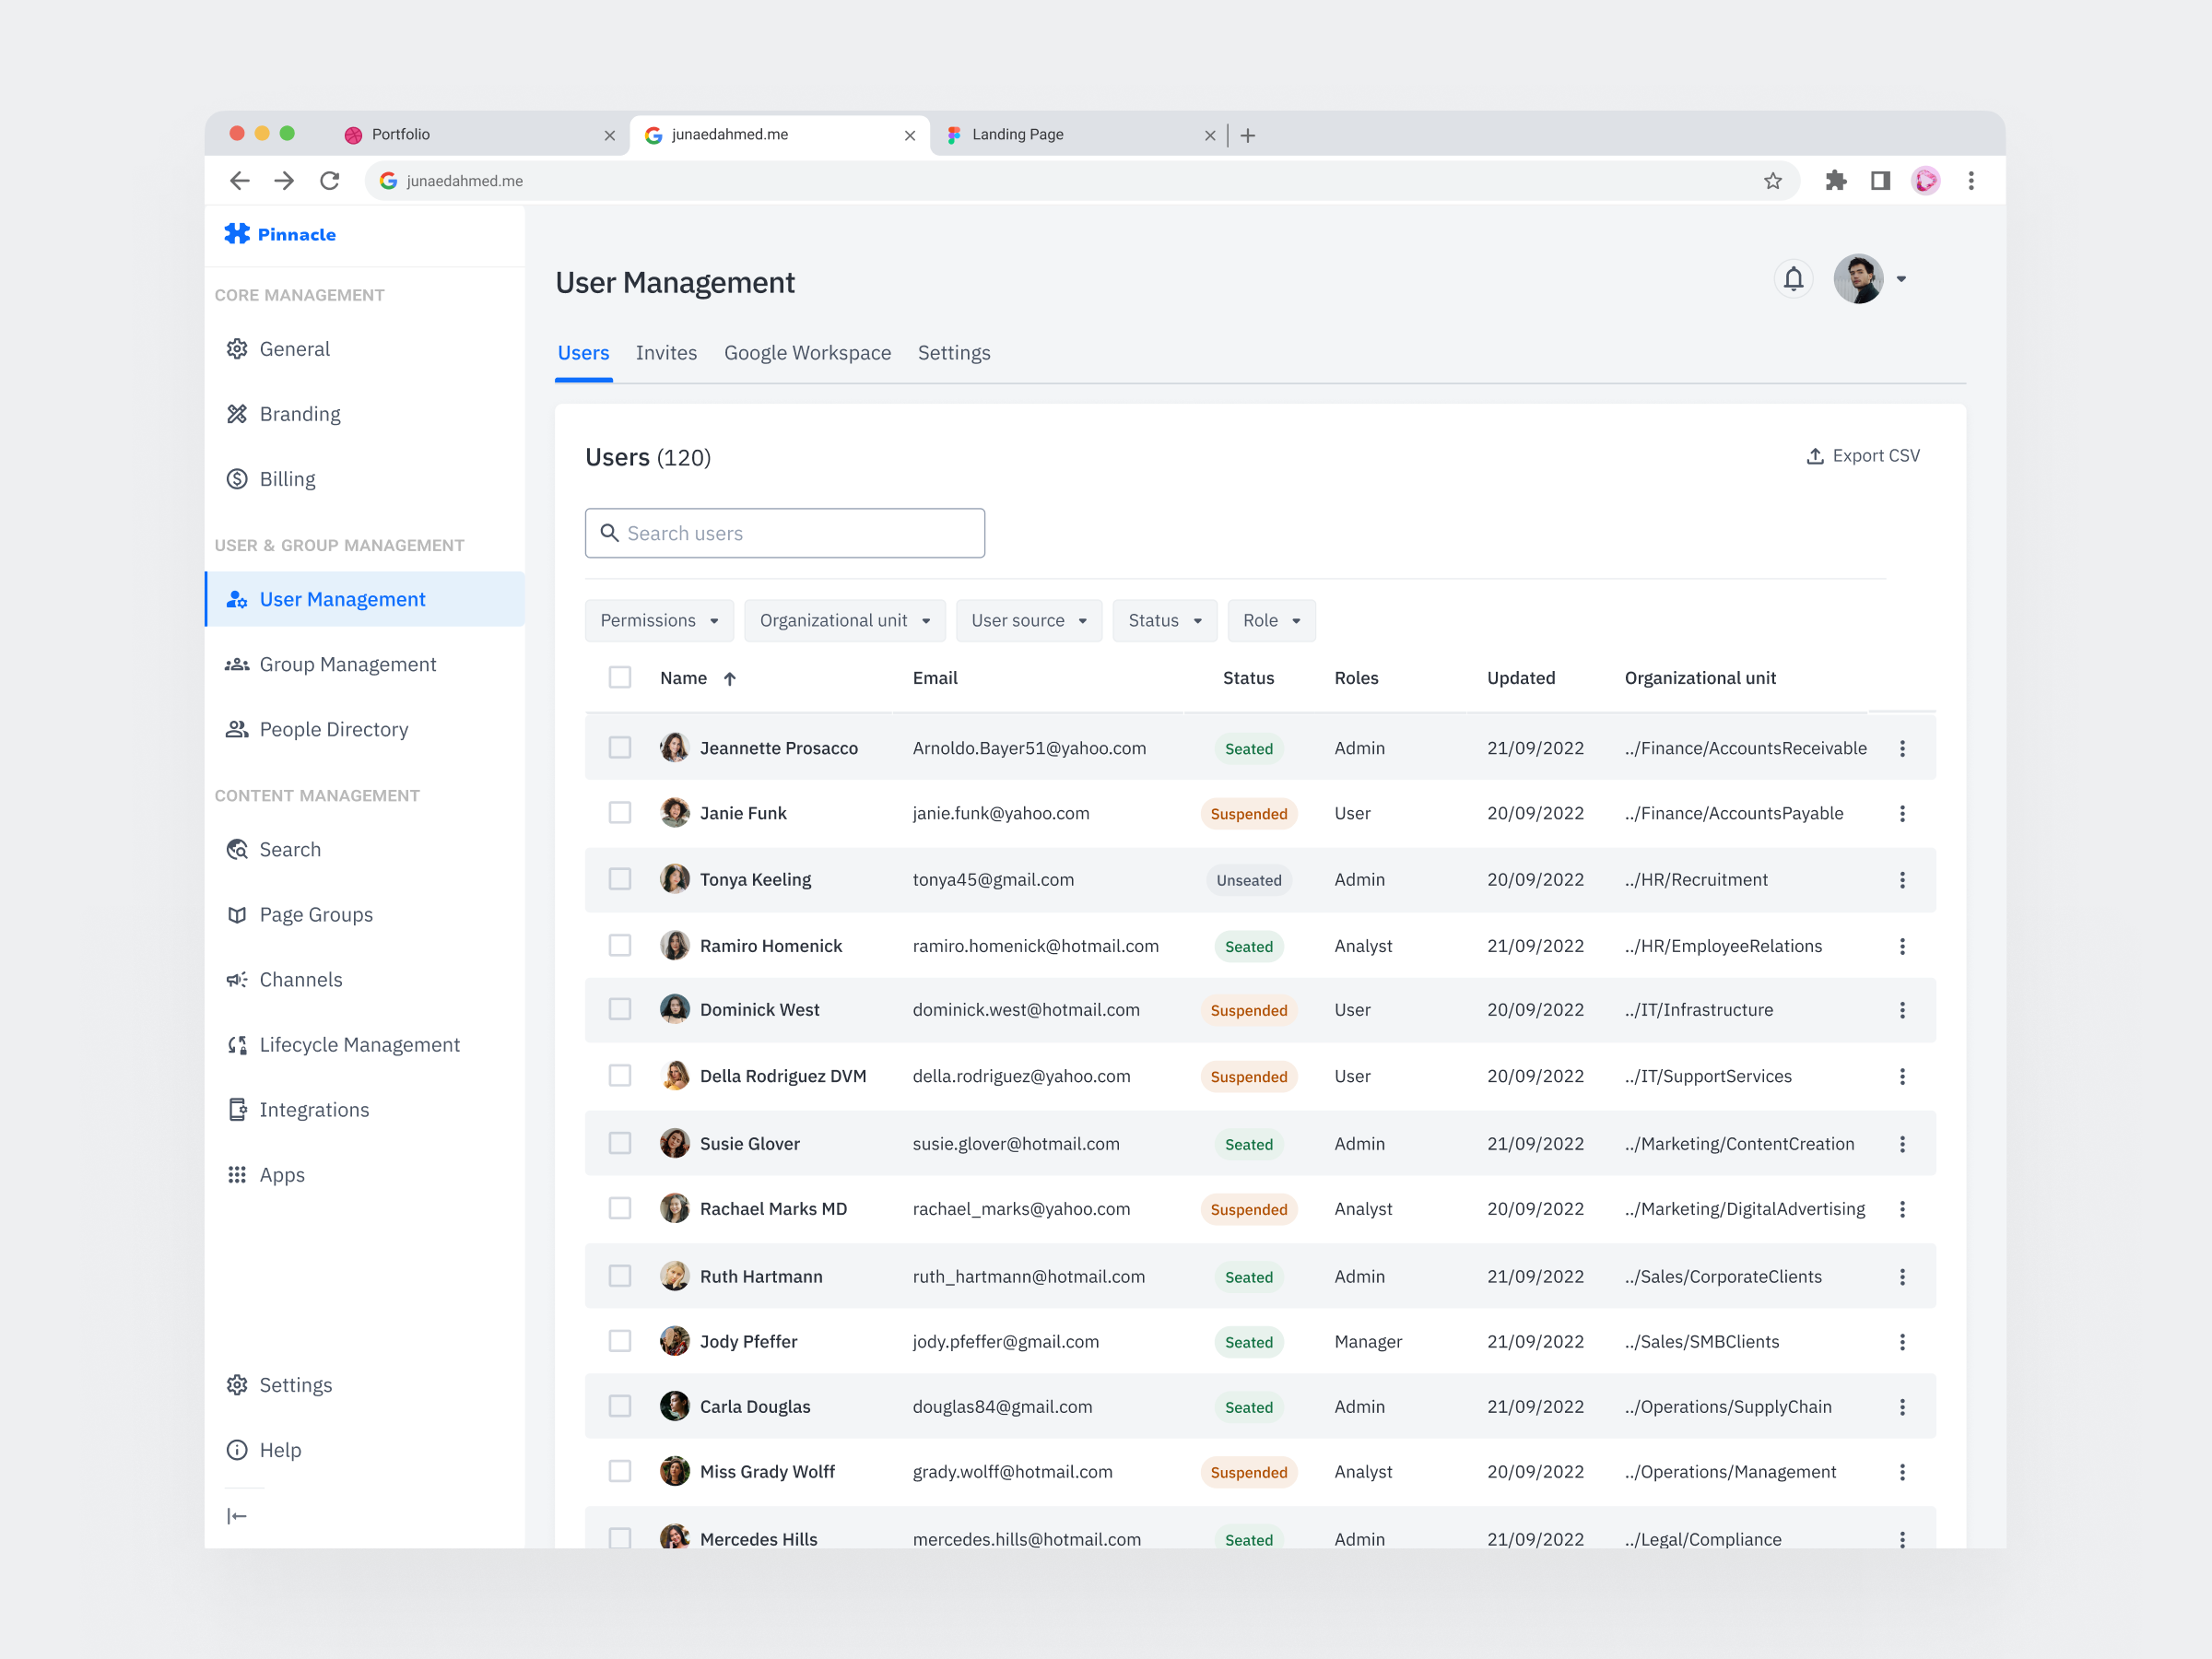The height and width of the screenshot is (1659, 2212).
Task: Click the Export CSV button
Action: [1862, 455]
